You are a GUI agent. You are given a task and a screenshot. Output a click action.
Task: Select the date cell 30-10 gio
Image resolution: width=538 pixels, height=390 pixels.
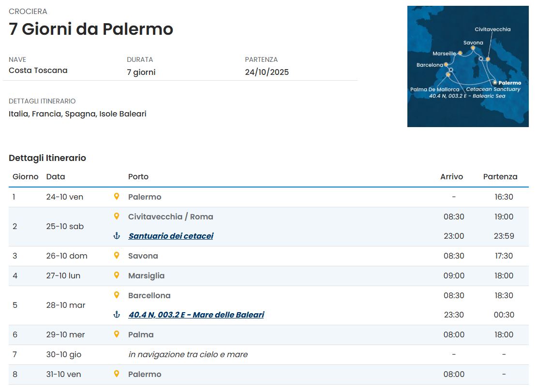pos(64,354)
